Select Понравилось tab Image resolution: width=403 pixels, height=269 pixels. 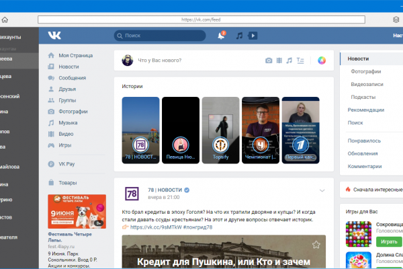364,141
